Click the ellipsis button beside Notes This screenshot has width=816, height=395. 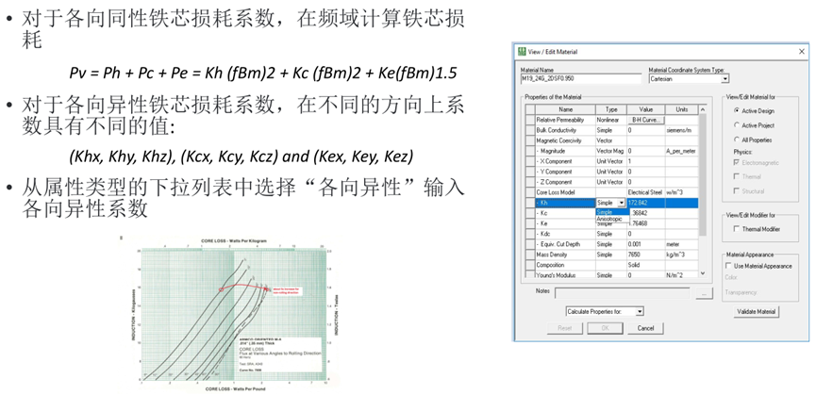(704, 293)
